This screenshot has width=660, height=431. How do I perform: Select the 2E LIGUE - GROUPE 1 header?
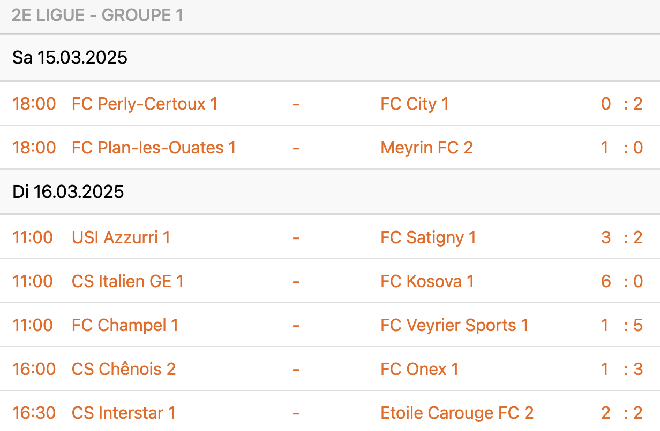click(97, 16)
